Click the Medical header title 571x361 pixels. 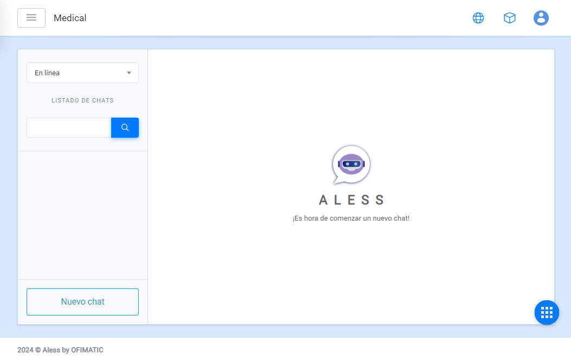click(x=70, y=18)
